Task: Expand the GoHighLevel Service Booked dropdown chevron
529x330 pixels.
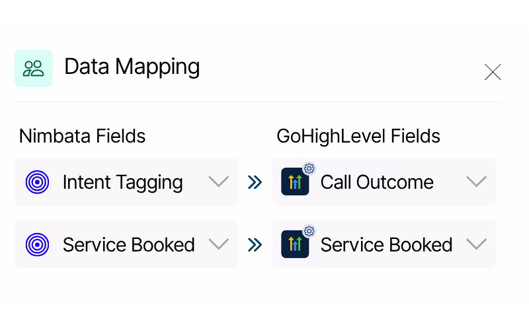Action: tap(476, 244)
